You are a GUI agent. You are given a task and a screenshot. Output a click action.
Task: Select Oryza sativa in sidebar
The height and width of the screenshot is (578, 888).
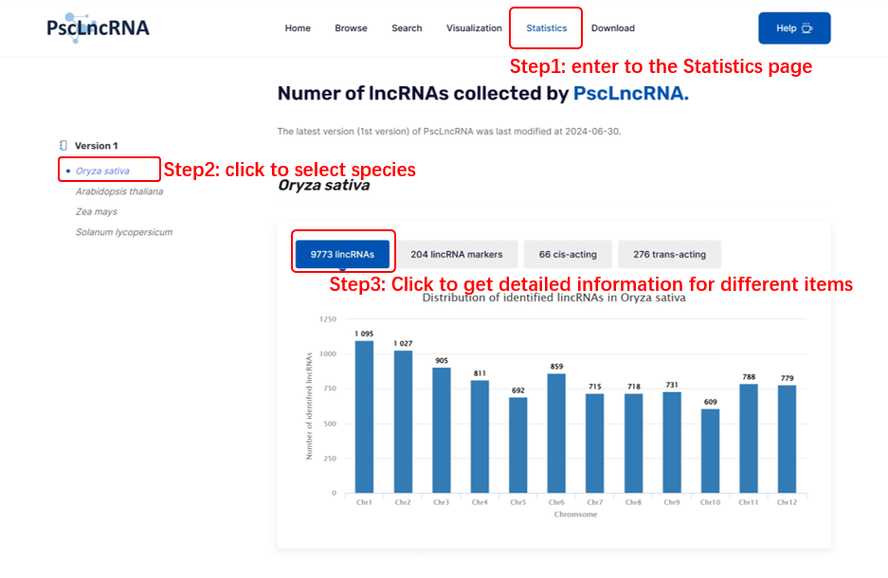[102, 172]
